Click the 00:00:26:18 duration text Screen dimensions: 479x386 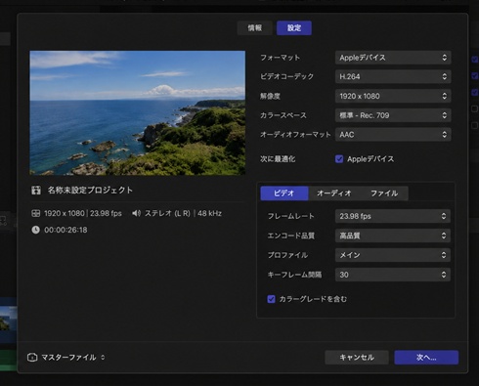click(65, 230)
